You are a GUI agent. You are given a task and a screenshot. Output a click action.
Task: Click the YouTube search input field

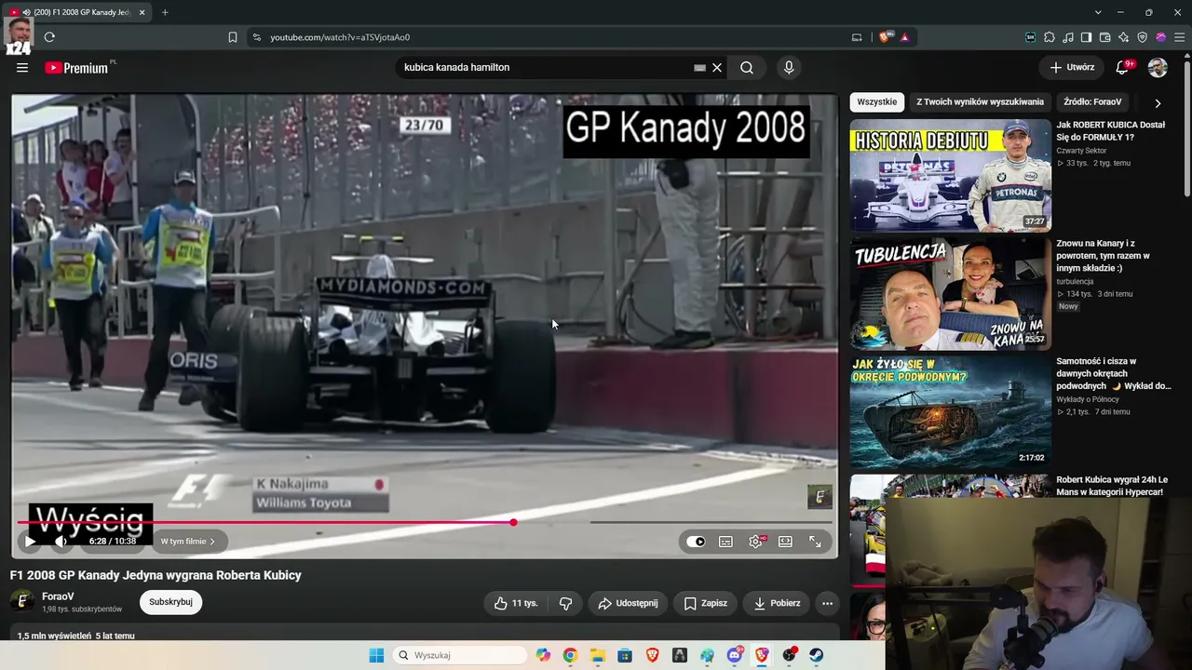coord(545,67)
